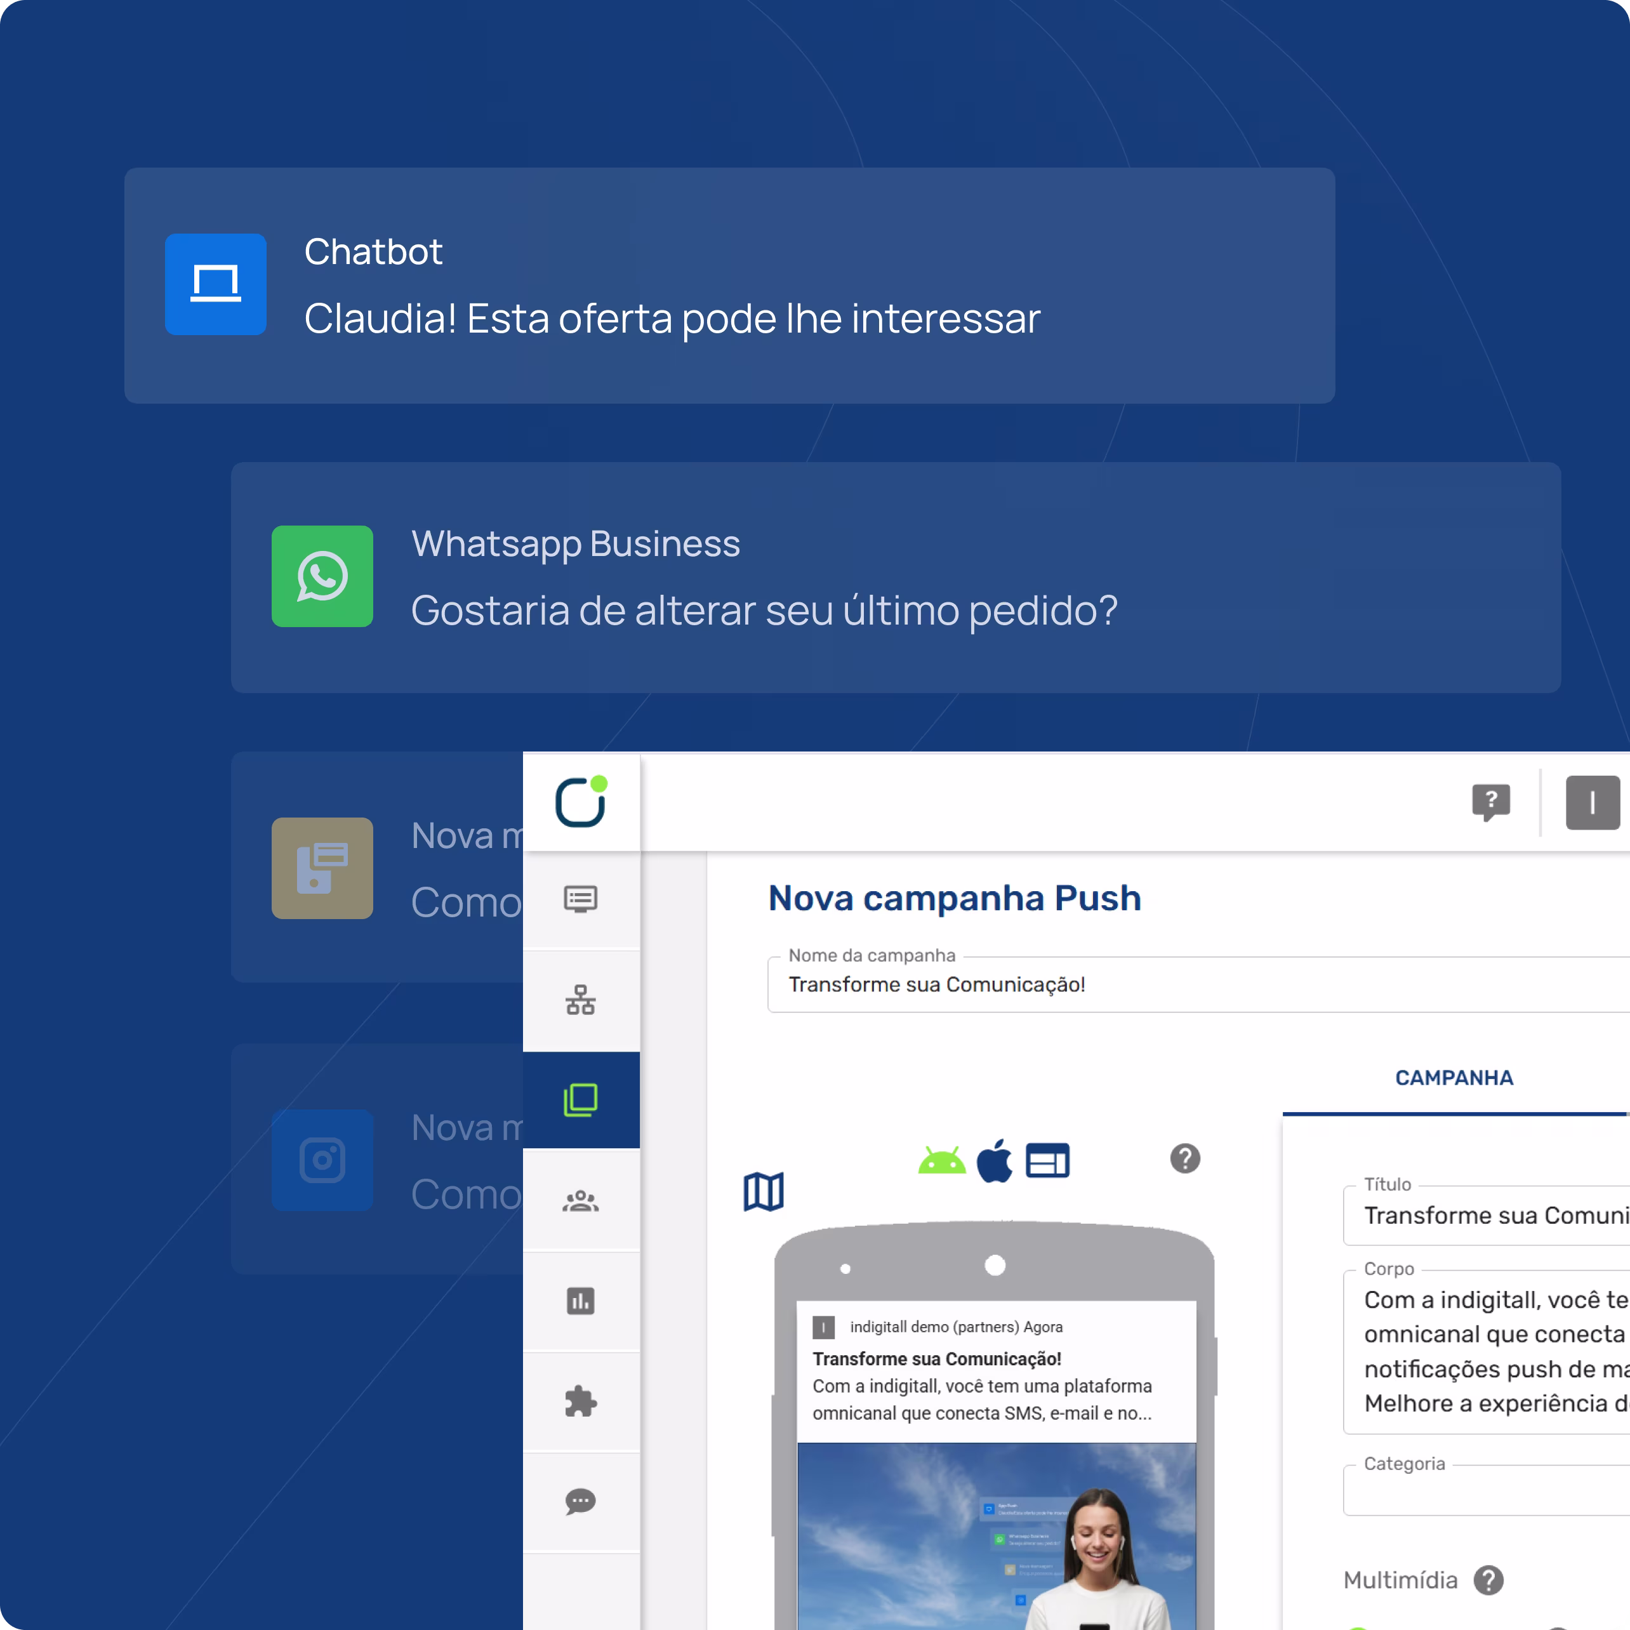Select the bar chart statistics icon in sidebar
The image size is (1630, 1630).
point(581,1301)
